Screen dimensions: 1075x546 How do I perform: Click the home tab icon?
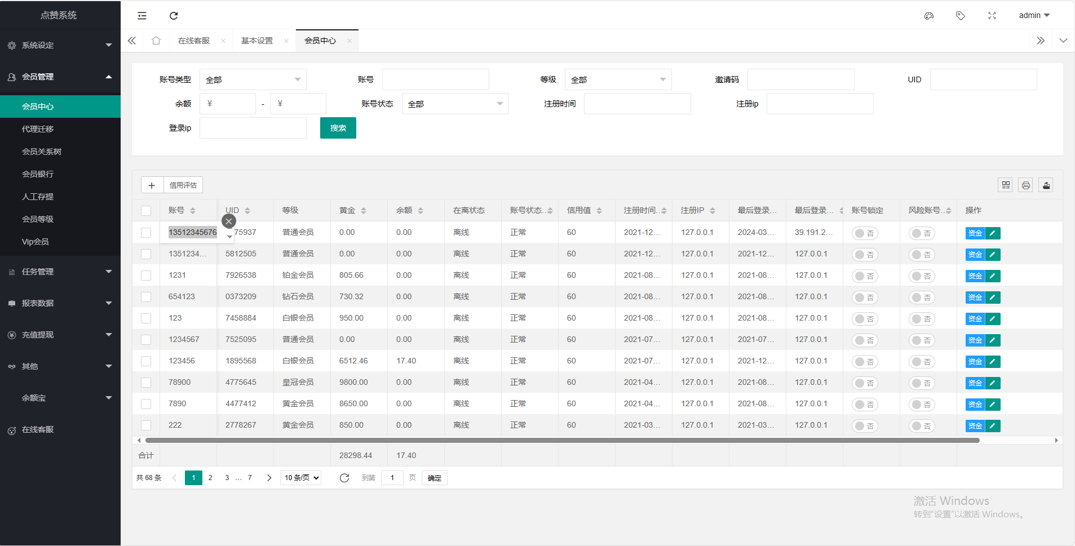pyautogui.click(x=156, y=41)
